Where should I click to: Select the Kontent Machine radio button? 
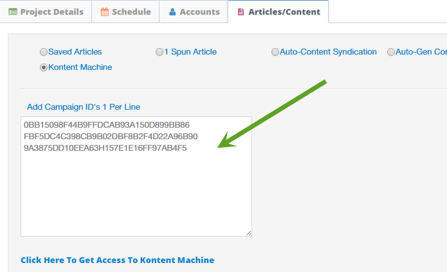pyautogui.click(x=44, y=67)
